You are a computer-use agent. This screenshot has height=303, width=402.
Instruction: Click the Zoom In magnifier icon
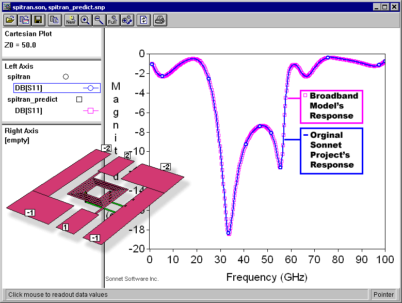[85, 20]
